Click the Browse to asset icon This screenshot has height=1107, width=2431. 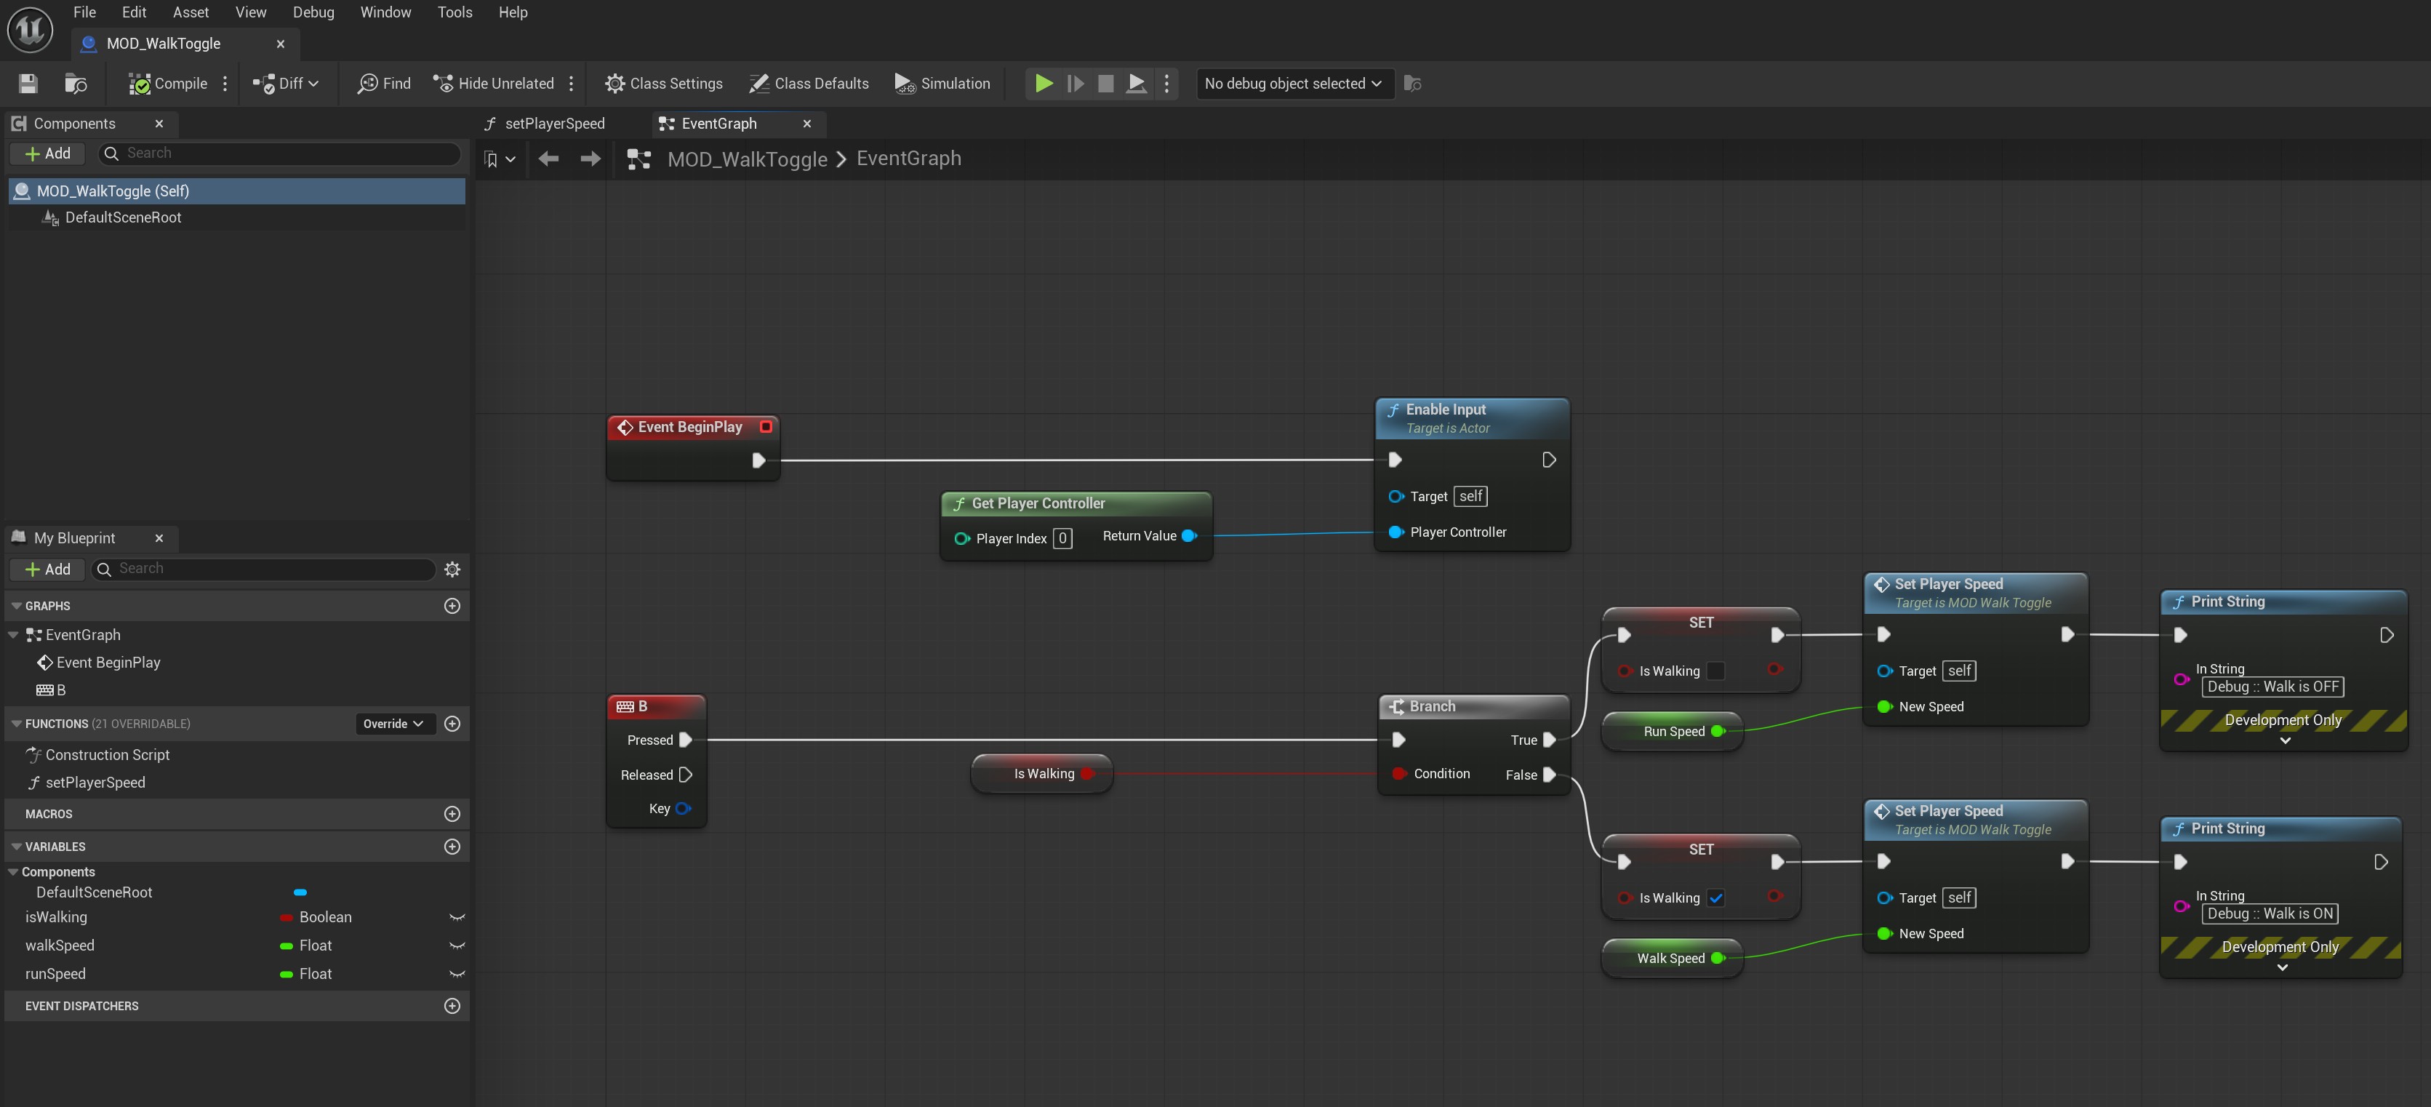pos(76,83)
